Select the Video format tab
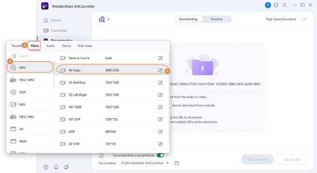317x173 pixels. tap(35, 46)
